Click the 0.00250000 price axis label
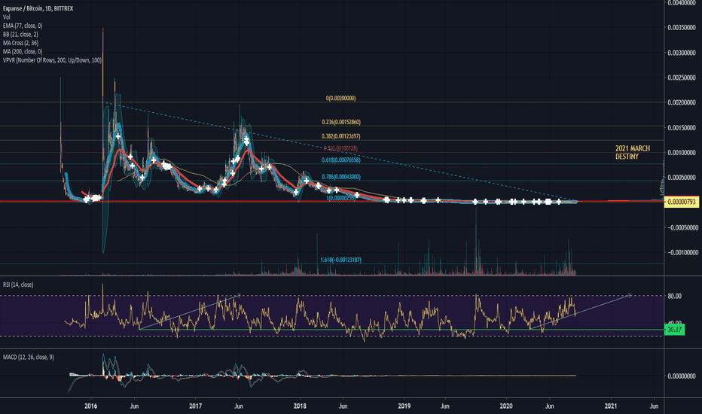This screenshot has height=414, width=702. point(682,78)
